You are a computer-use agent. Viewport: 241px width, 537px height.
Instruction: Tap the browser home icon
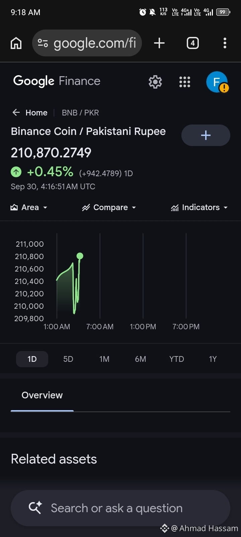pyautogui.click(x=16, y=43)
